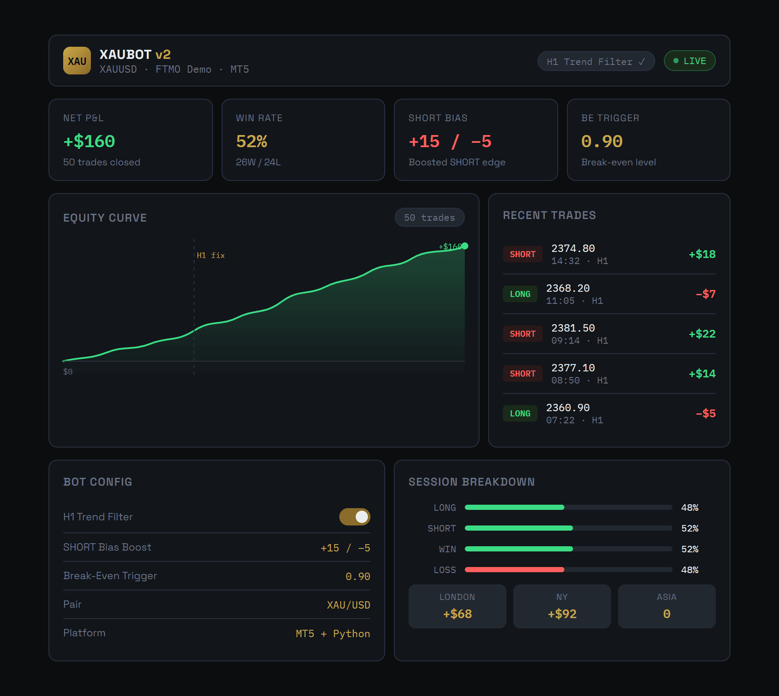Select the SHORT trade at 2374.80
Viewport: 779px width, 696px height.
609,254
